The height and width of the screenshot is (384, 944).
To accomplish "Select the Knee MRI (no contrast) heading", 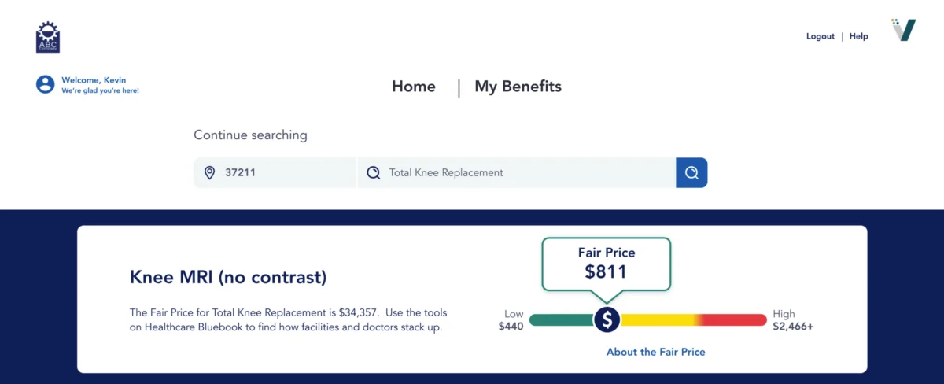I will 228,277.
